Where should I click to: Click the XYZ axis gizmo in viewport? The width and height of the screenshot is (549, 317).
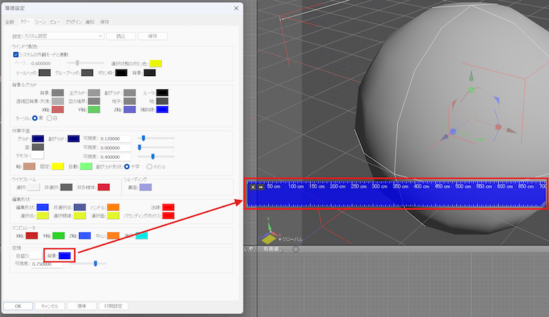tap(269, 231)
